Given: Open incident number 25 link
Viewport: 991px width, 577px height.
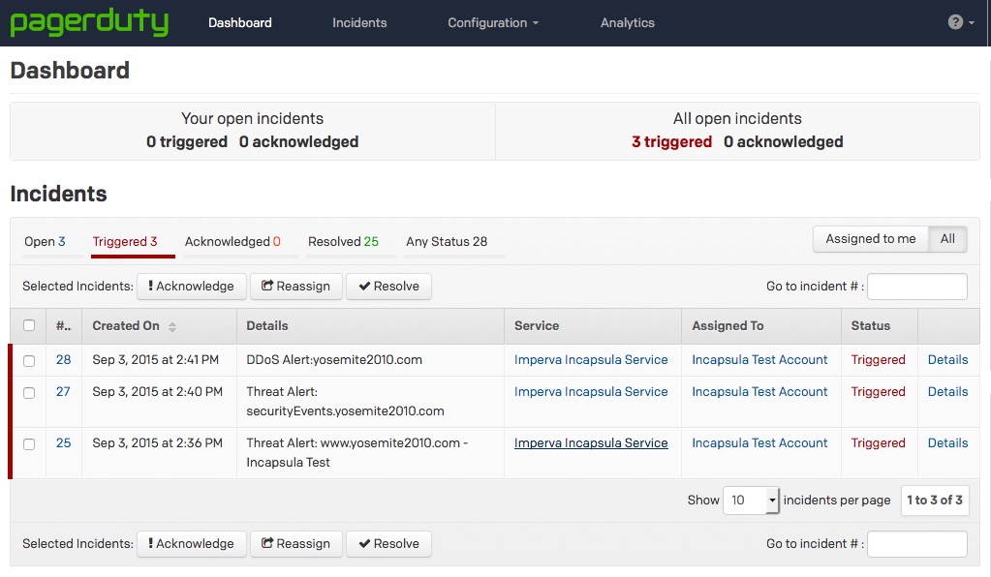Looking at the screenshot, I should point(63,443).
